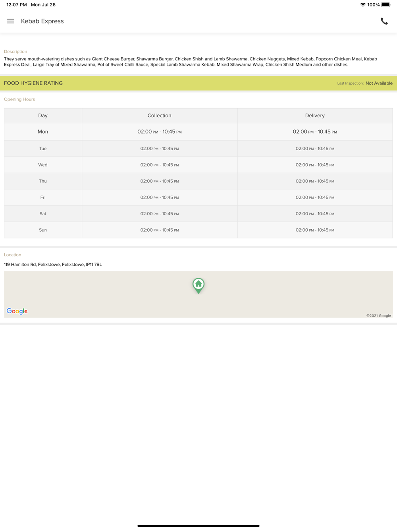Viewport: 397px width, 530px height.
Task: Tap the phone call icon
Action: pyautogui.click(x=384, y=21)
